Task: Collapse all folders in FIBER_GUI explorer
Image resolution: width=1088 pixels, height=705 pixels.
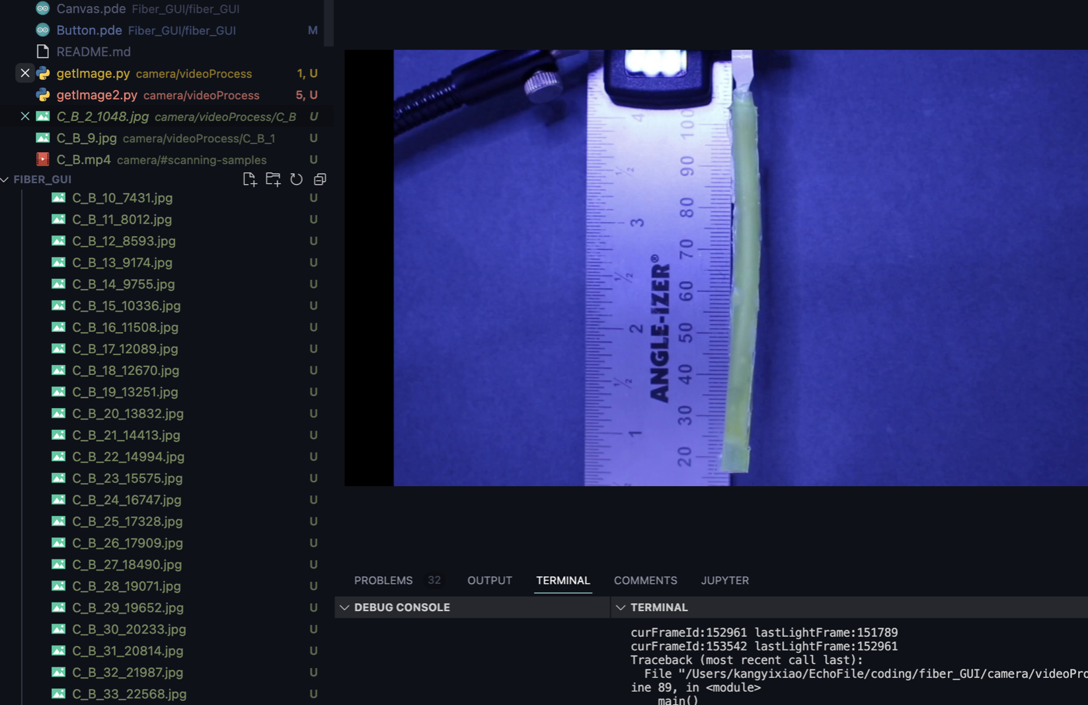Action: [x=320, y=179]
